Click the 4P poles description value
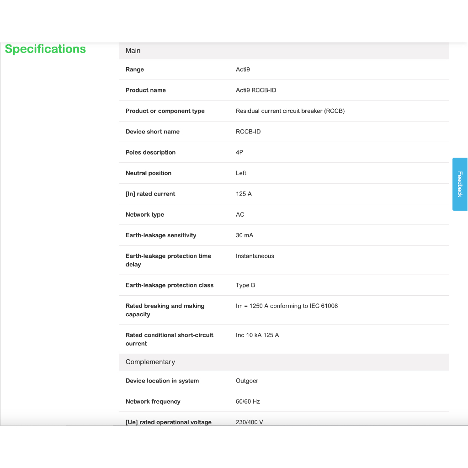This screenshot has height=468, width=468. point(239,152)
